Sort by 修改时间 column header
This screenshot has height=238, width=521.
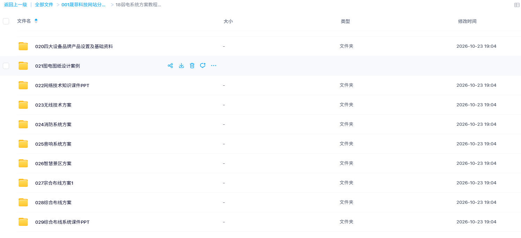tap(467, 21)
